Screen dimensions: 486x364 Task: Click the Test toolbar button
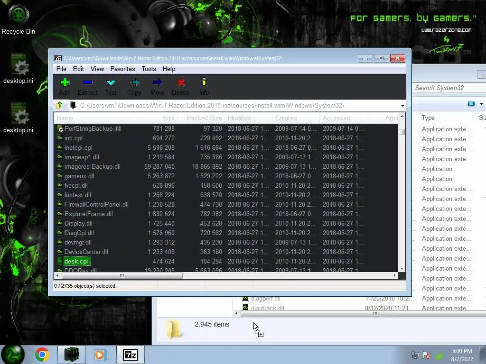111,87
